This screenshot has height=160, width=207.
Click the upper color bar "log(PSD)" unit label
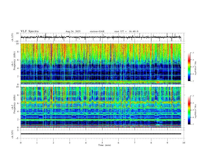[195, 68]
